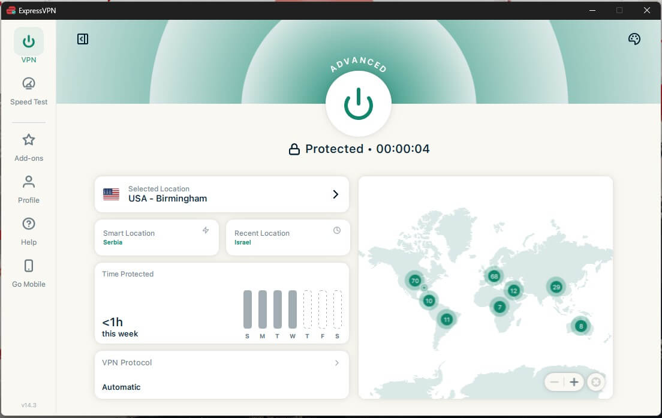Recenter the map with target icon
This screenshot has width=662, height=418.
pos(595,382)
